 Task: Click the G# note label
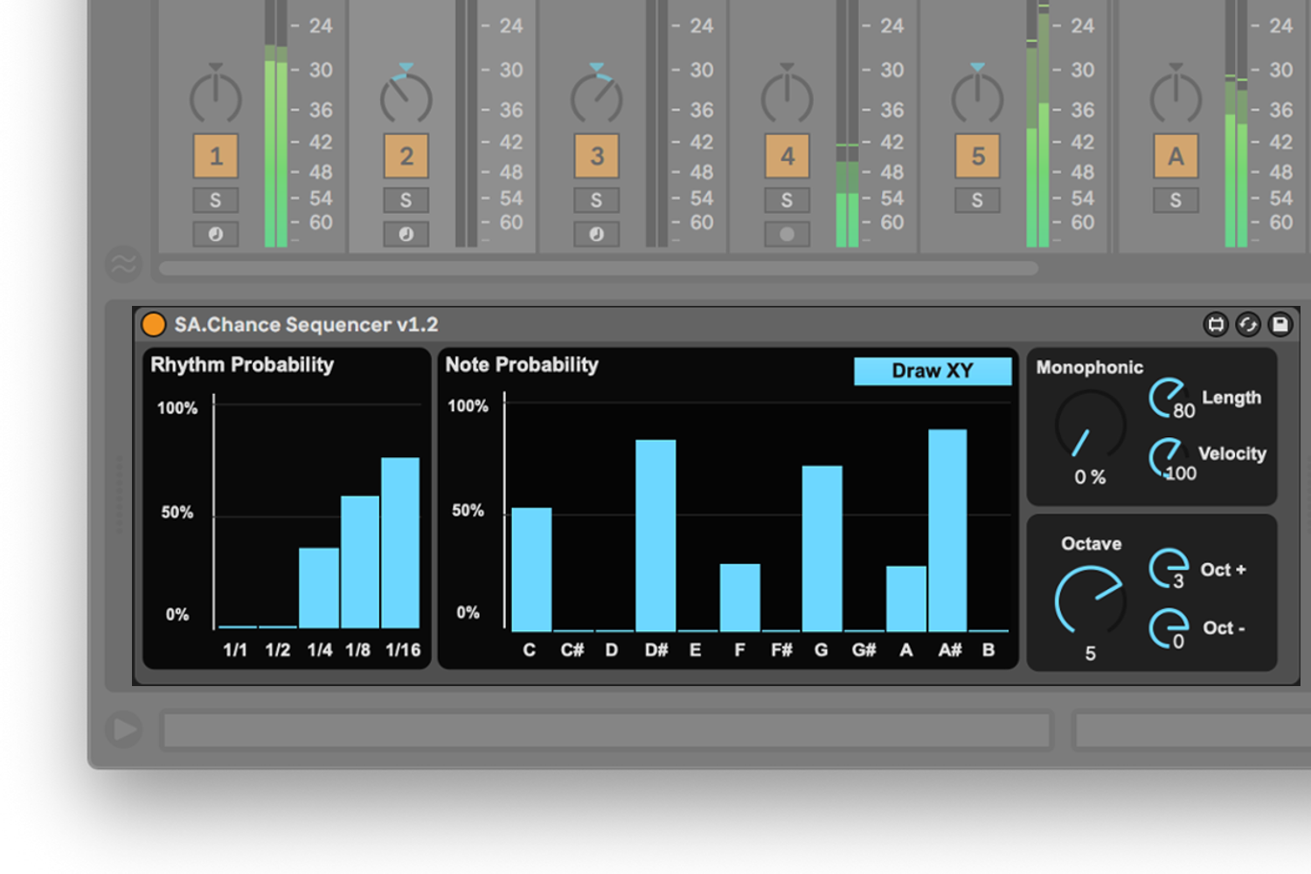coord(864,650)
